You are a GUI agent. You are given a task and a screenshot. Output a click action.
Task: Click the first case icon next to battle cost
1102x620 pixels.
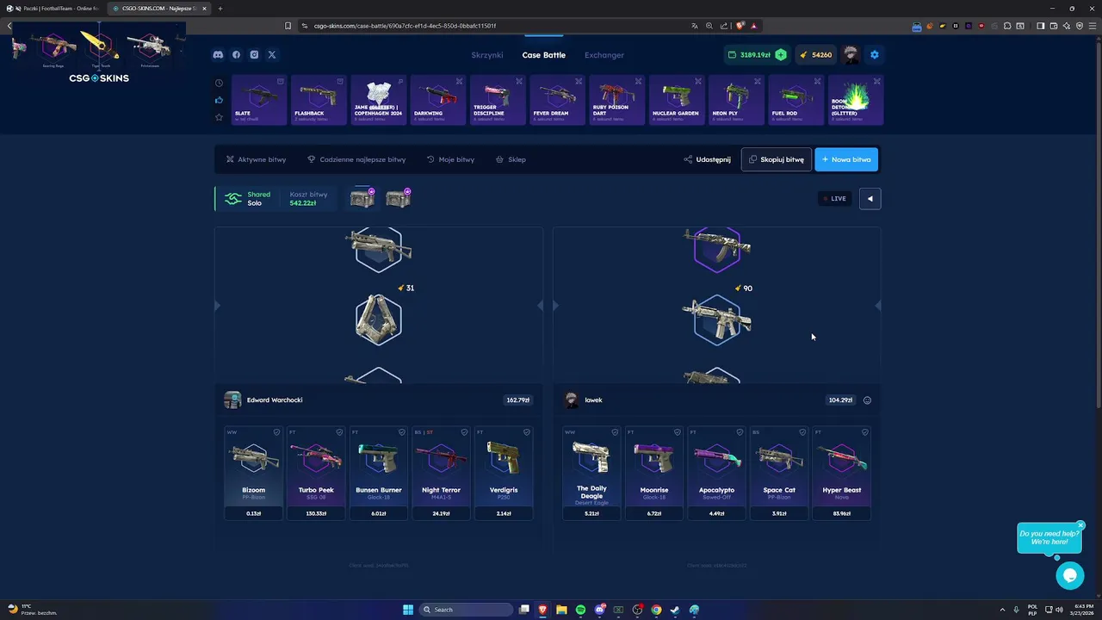click(362, 199)
